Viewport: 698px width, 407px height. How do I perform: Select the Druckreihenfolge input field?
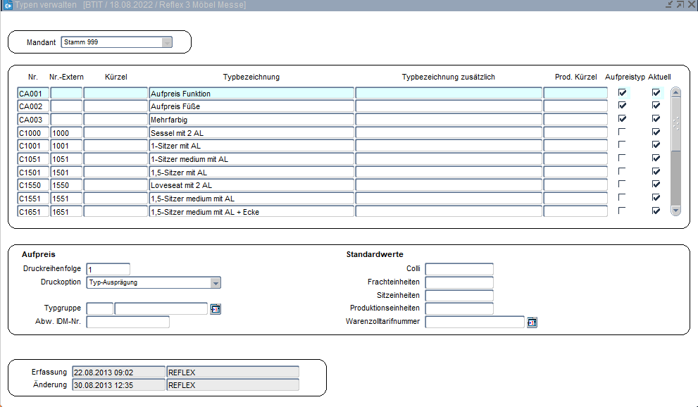[x=108, y=269]
